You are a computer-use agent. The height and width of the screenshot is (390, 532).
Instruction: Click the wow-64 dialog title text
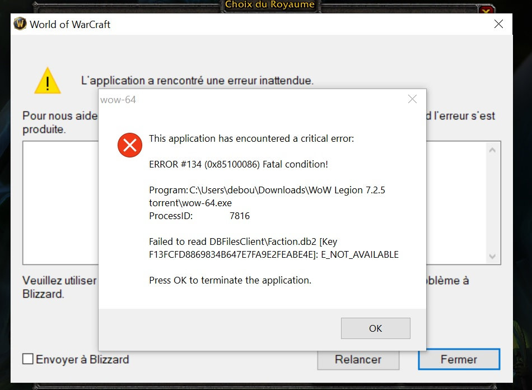pos(118,100)
